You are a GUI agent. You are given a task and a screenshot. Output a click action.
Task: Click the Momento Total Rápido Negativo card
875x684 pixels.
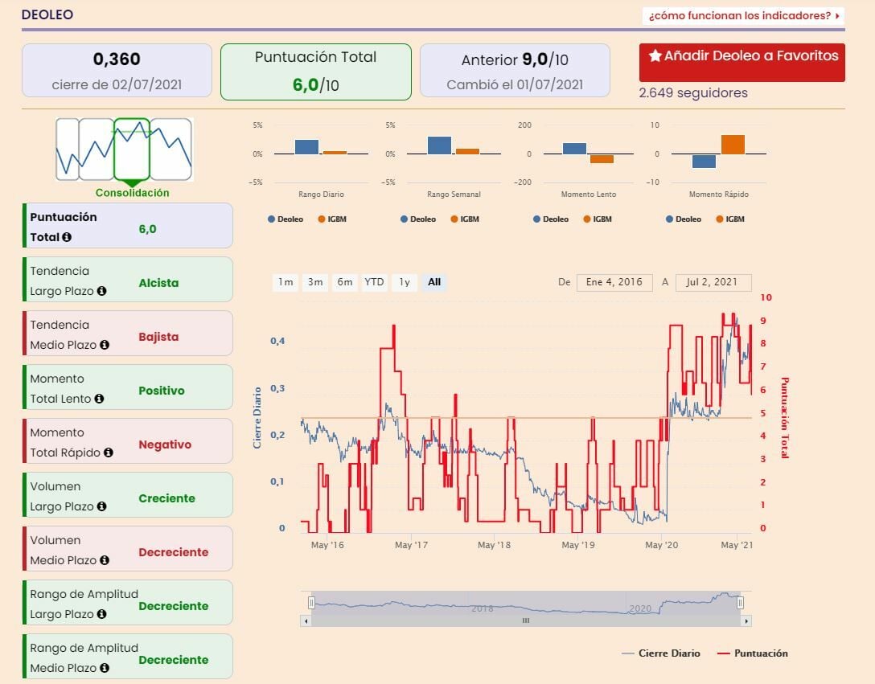[x=128, y=440]
